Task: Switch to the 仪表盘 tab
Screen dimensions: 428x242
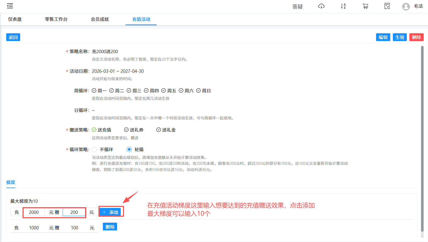Action: [x=15, y=19]
